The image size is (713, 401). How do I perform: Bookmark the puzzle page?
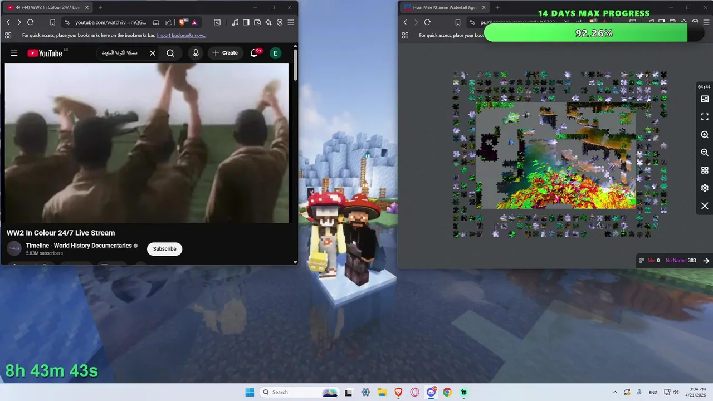[458, 22]
